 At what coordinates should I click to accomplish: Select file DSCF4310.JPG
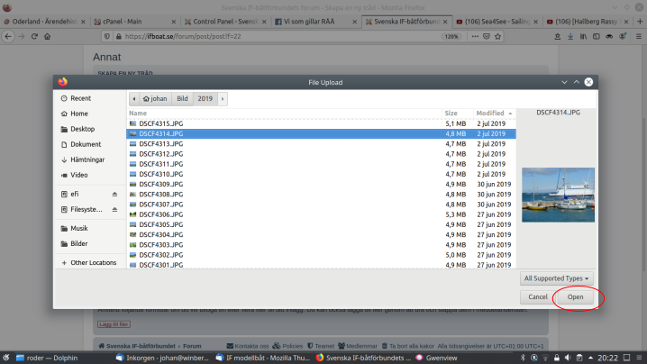click(x=321, y=174)
